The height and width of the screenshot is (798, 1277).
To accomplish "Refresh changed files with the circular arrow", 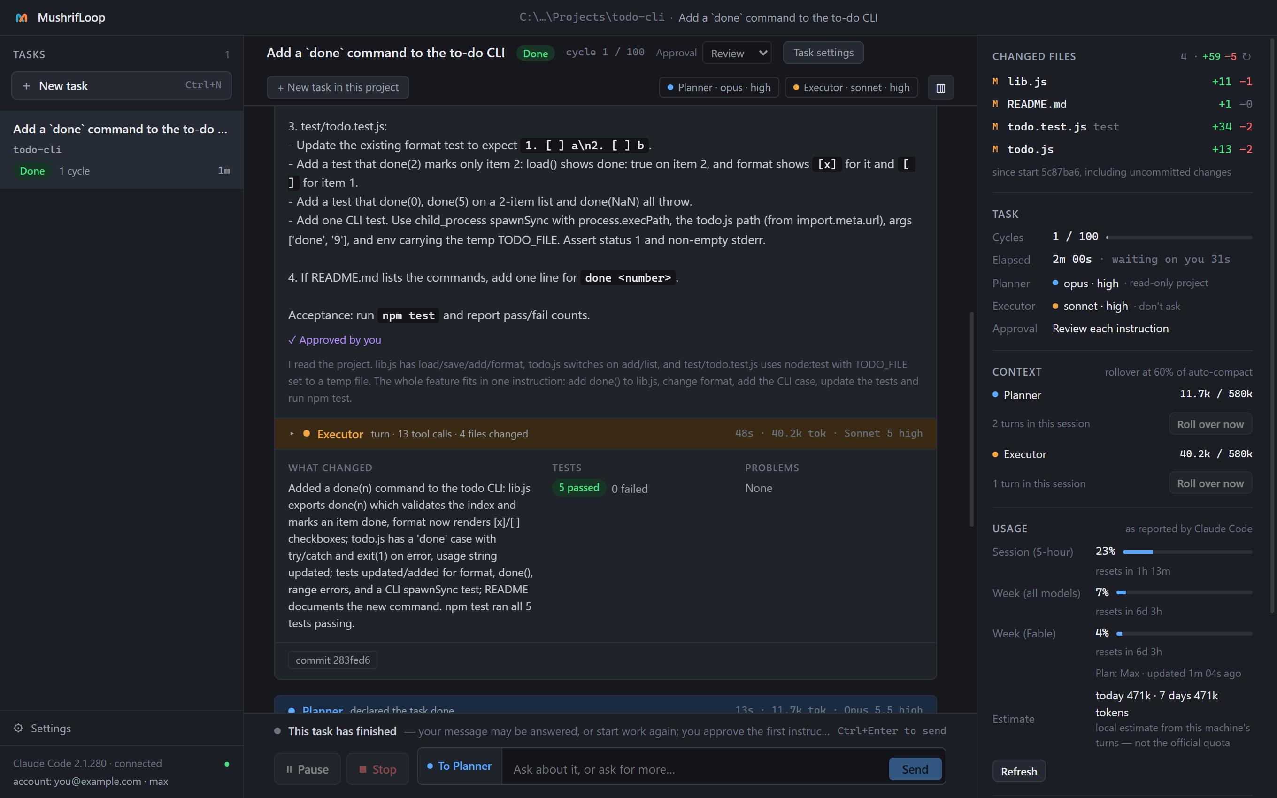I will pyautogui.click(x=1247, y=56).
